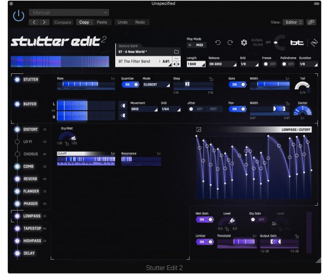Click the Dry/Wet link lock icon

pyautogui.click(x=67, y=143)
